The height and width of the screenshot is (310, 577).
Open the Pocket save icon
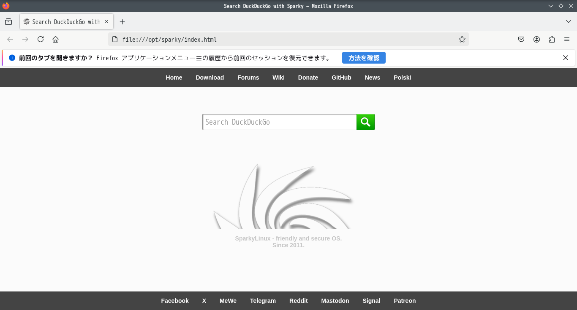(521, 39)
